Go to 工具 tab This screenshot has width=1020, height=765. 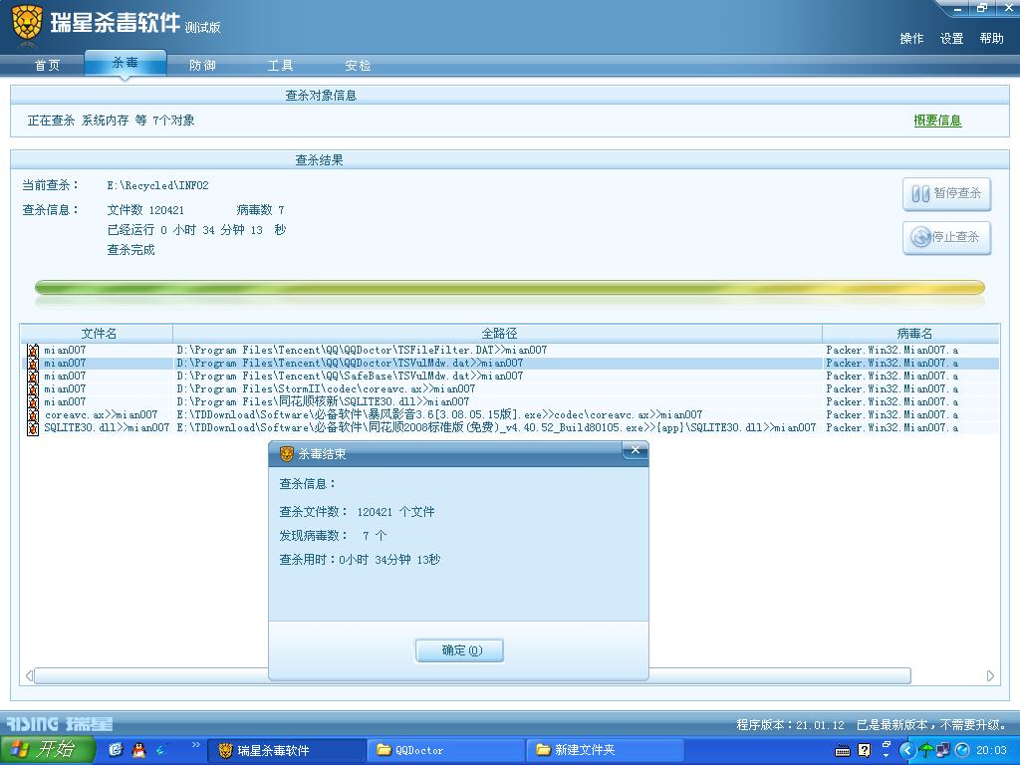click(280, 66)
